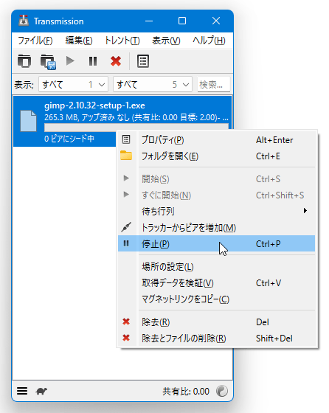Click the Transmission app icon in title bar
The image size is (329, 413).
pos(24,21)
